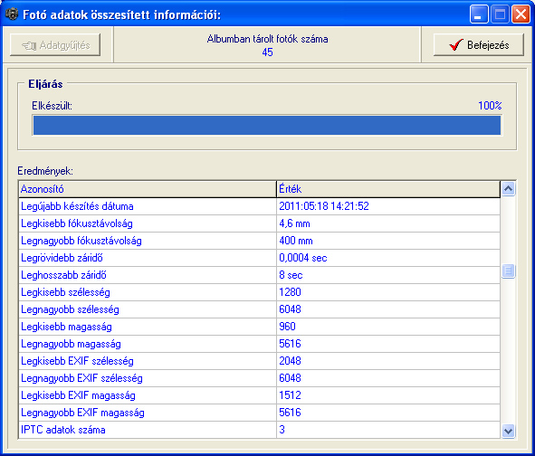The width and height of the screenshot is (535, 456).
Task: Select the Legkisebb EXIF szélesség row
Action: coord(259,361)
